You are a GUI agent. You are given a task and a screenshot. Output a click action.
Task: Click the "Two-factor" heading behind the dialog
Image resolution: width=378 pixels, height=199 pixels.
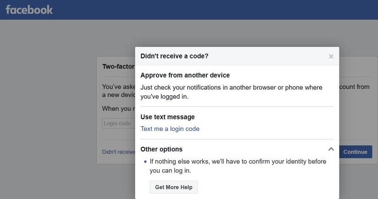(x=118, y=66)
